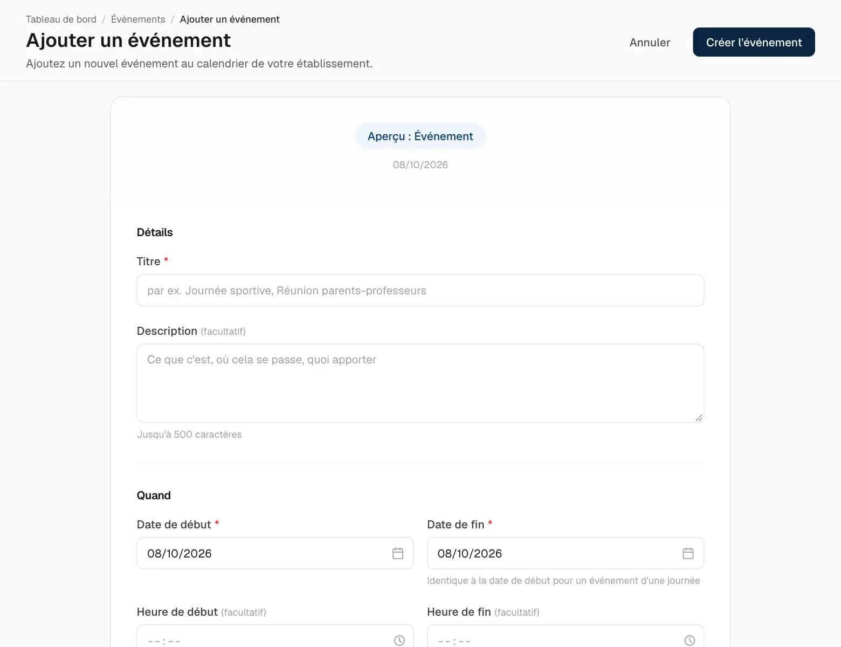This screenshot has height=647, width=841.
Task: Click the 'Identique à la date de début' hint
Action: coord(563,581)
